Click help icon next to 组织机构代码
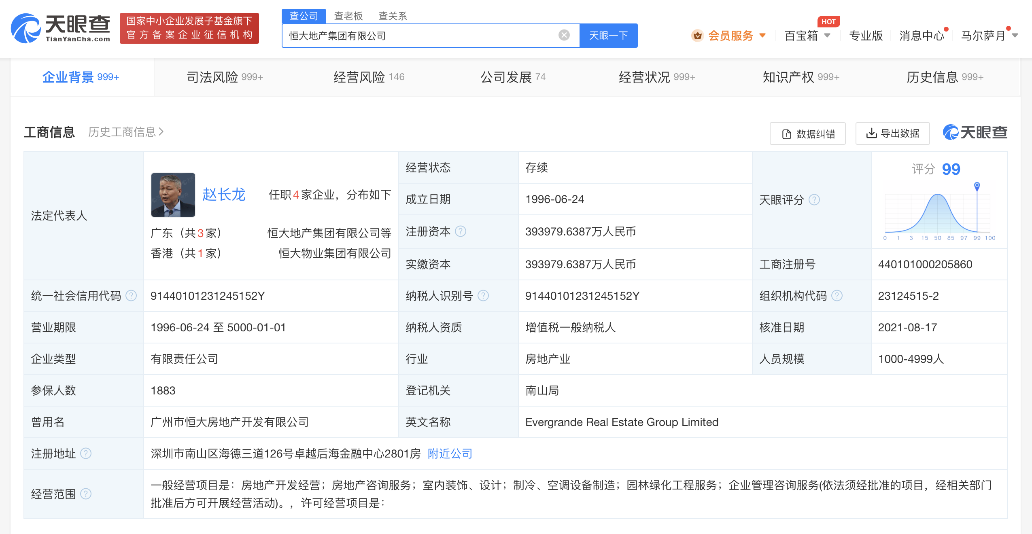The height and width of the screenshot is (534, 1032). tap(837, 296)
